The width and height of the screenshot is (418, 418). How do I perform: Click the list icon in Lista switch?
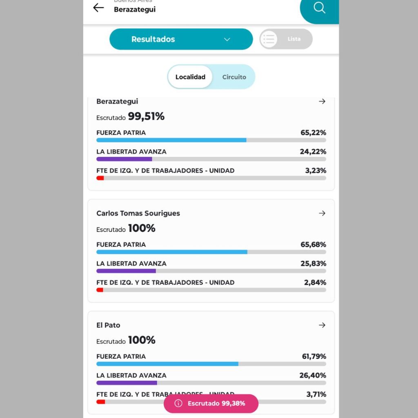269,39
